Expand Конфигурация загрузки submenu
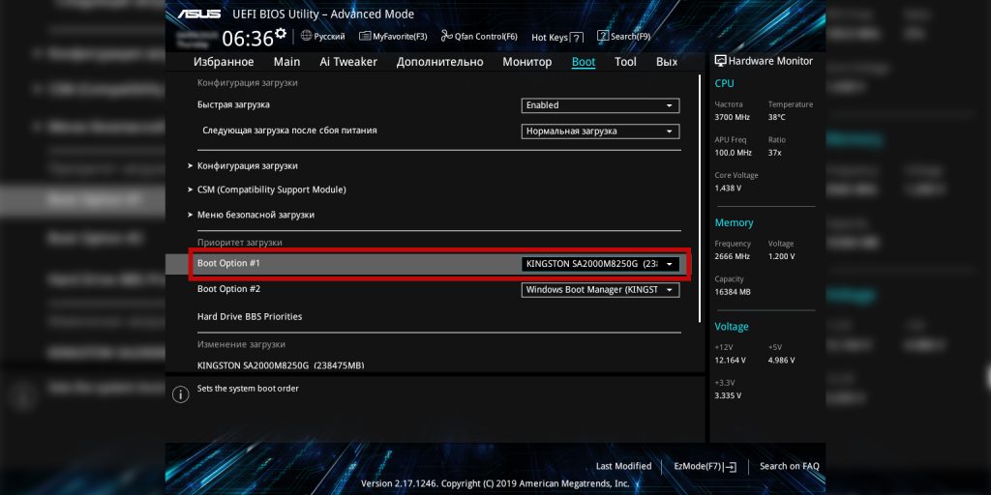The height and width of the screenshot is (495, 991). [x=247, y=166]
